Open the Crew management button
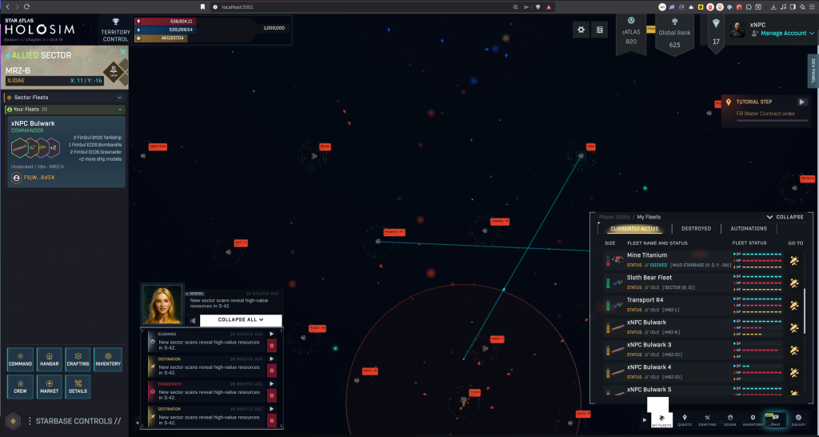This screenshot has width=819, height=437. coord(21,387)
